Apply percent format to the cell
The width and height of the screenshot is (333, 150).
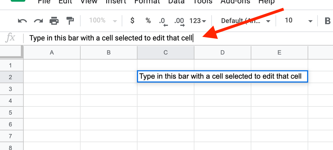pos(148,21)
